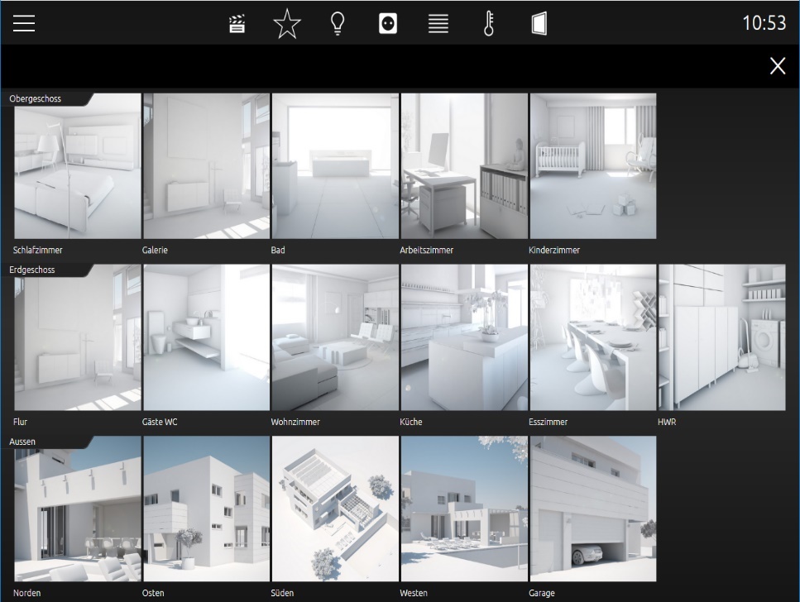The image size is (800, 602).
Task: Select the power socket icon
Action: pyautogui.click(x=388, y=23)
